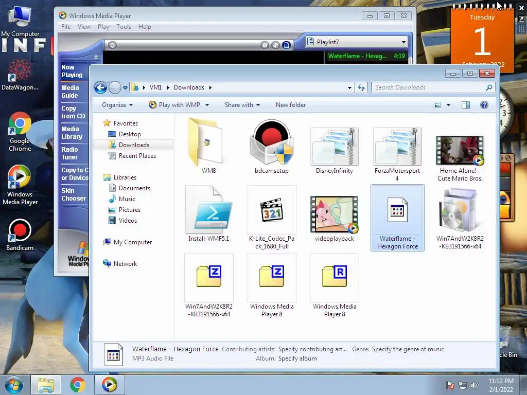
Task: Click the change view icon
Action: pyautogui.click(x=437, y=105)
